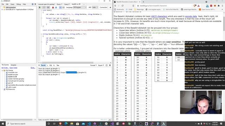
Task: Follow the encode data link
Action: [x=191, y=16]
